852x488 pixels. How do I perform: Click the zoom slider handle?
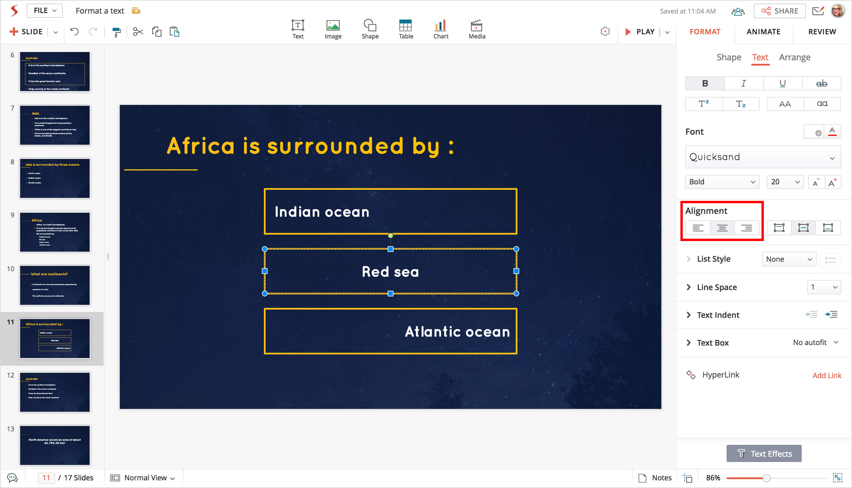pyautogui.click(x=766, y=478)
